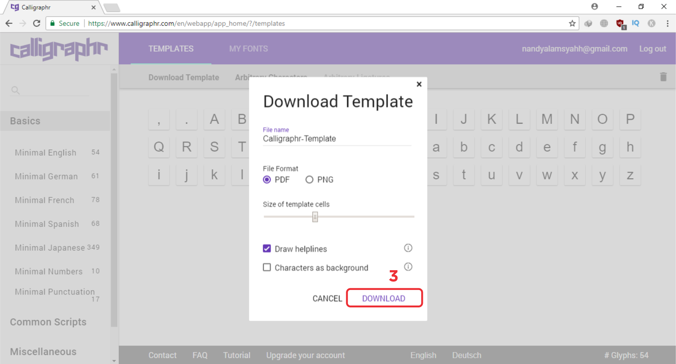
Task: Click the template cell size slider handle
Action: click(x=315, y=217)
